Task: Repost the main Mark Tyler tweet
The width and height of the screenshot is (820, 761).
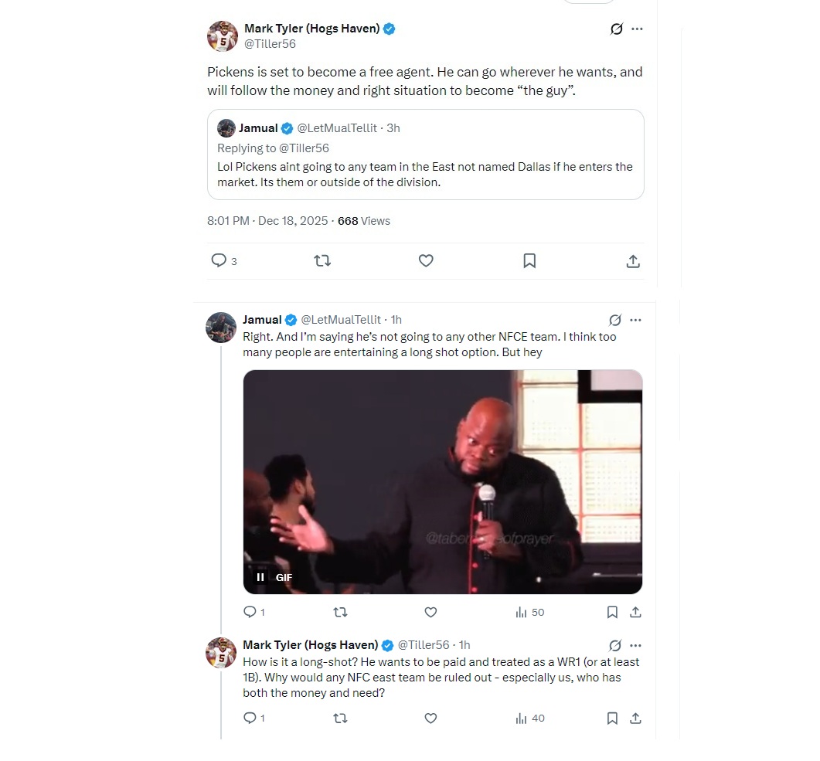Action: 322,260
